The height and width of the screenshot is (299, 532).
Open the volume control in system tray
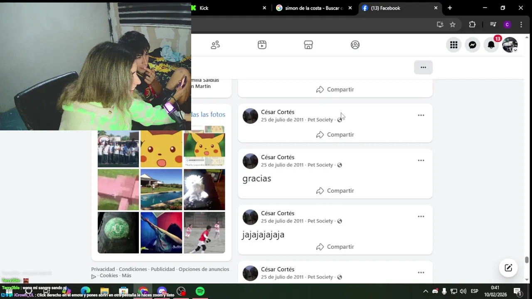tap(463, 291)
